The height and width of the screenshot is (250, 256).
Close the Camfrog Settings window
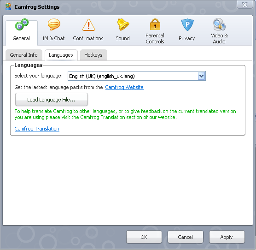tap(244, 5)
